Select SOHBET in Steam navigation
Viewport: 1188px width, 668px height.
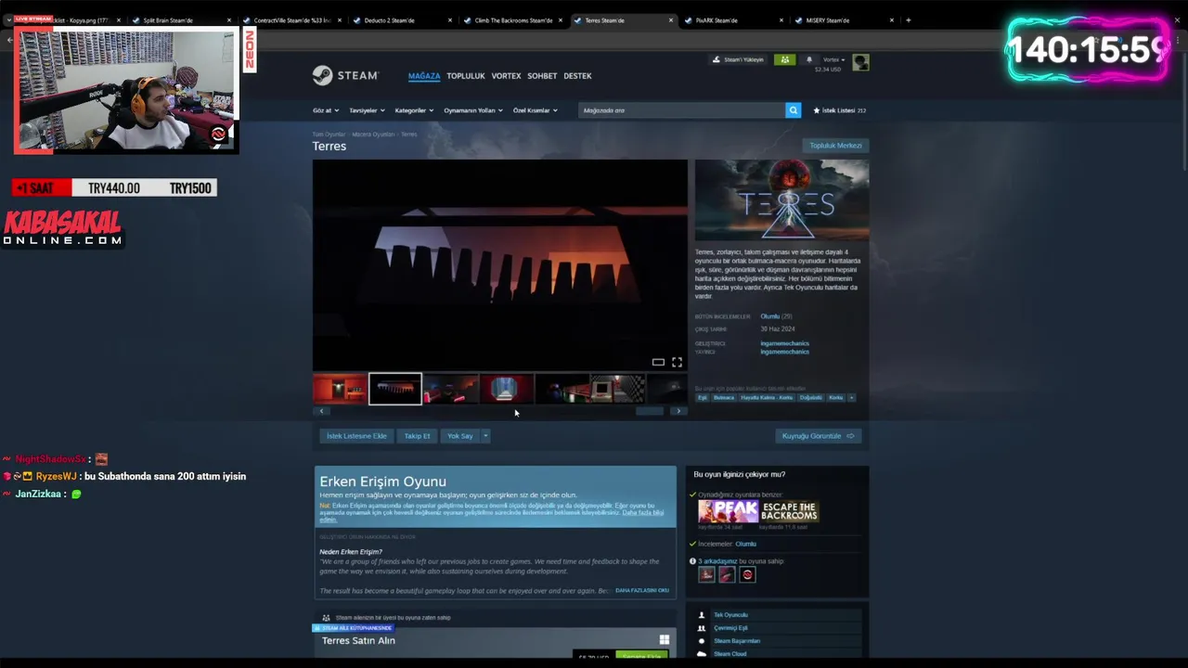click(542, 76)
